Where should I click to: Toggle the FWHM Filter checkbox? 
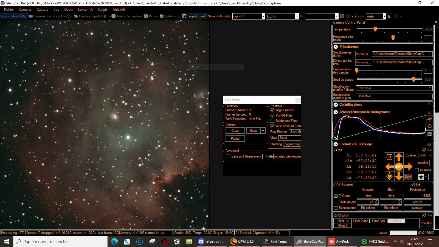pyautogui.click(x=272, y=116)
